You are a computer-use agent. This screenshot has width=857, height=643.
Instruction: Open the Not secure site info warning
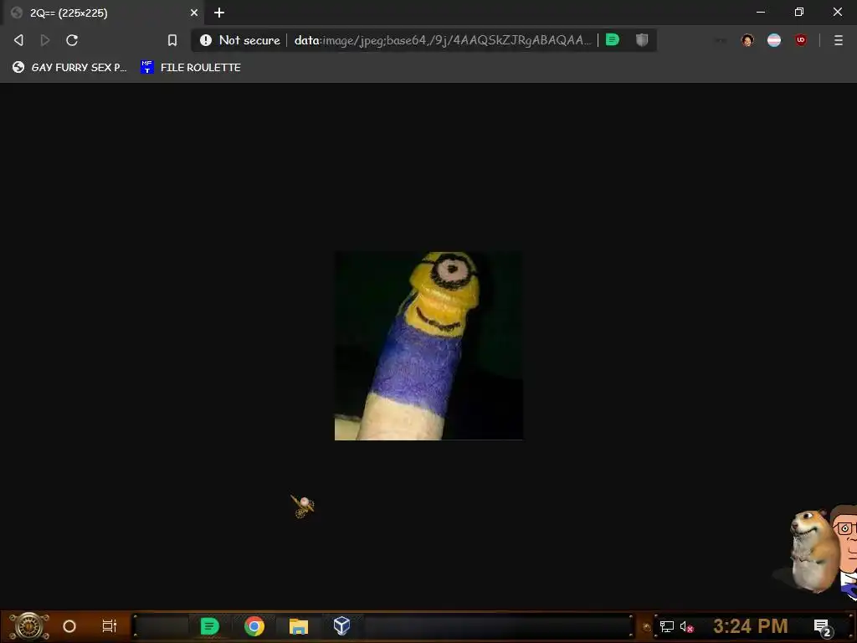pyautogui.click(x=240, y=40)
